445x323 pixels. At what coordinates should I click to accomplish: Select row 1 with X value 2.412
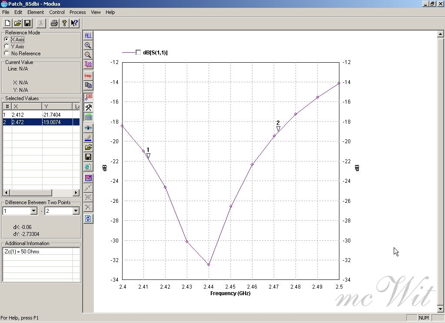26,115
